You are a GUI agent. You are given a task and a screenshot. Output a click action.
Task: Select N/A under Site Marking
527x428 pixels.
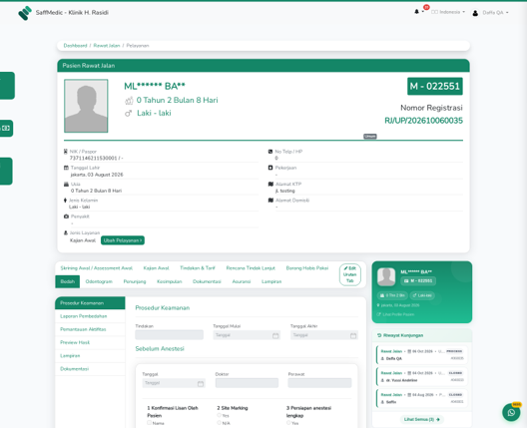[x=220, y=423]
